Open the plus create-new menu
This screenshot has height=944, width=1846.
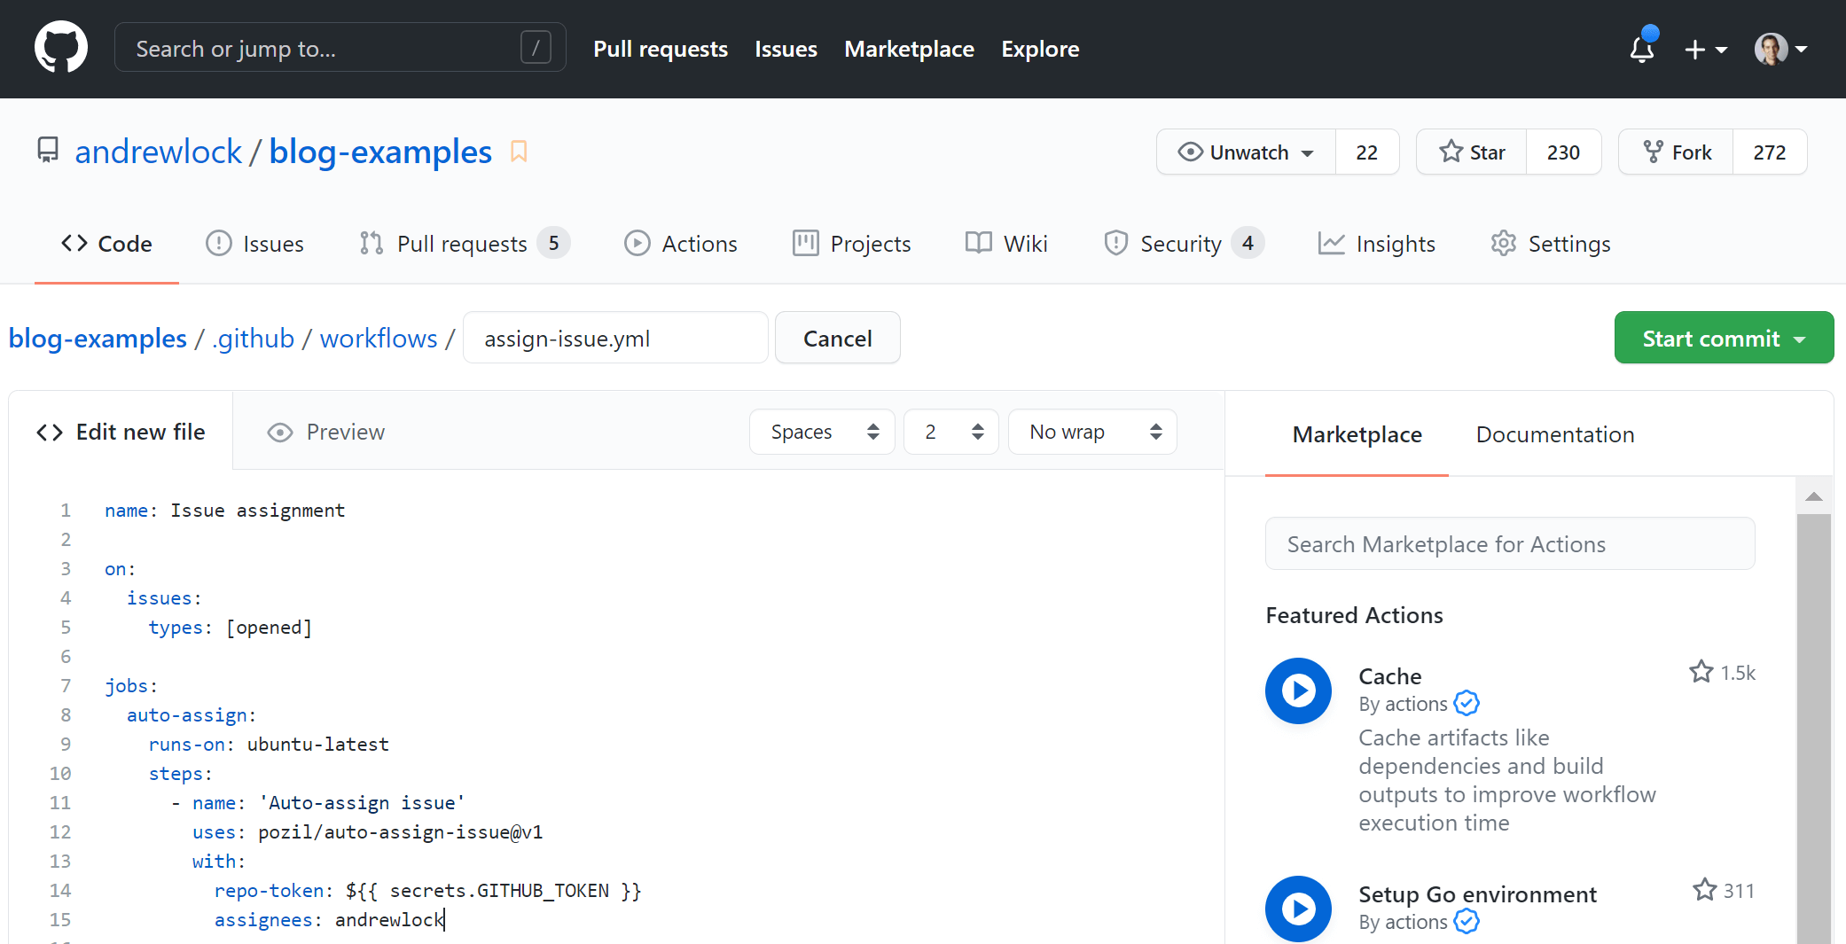point(1705,49)
